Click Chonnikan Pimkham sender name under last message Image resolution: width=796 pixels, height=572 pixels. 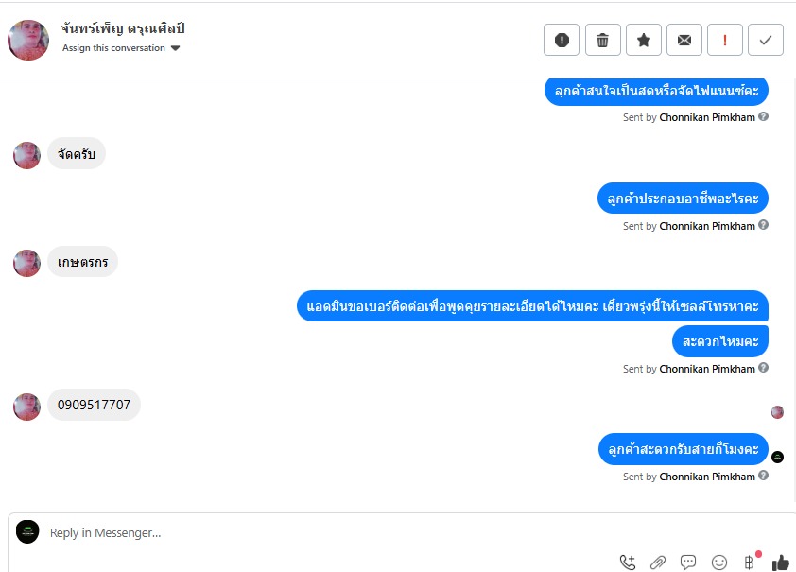pos(707,477)
